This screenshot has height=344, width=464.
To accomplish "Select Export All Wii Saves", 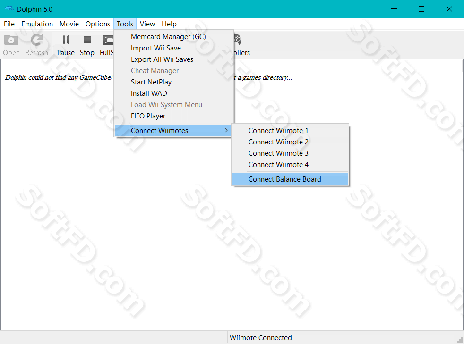I will click(x=174, y=59).
